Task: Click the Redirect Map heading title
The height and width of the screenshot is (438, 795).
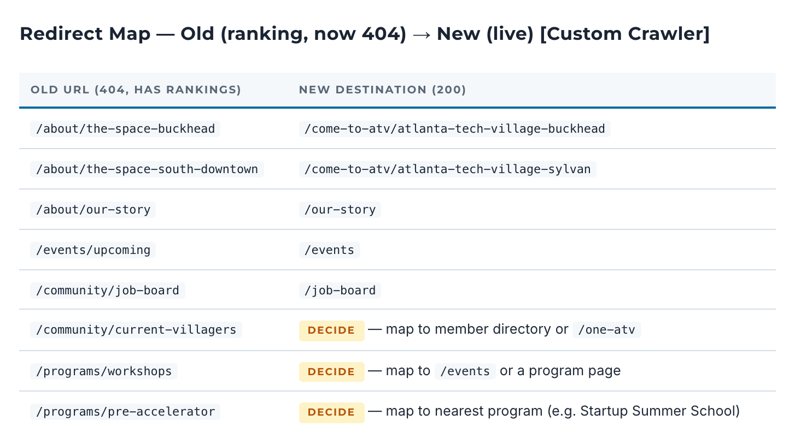Action: (365, 34)
